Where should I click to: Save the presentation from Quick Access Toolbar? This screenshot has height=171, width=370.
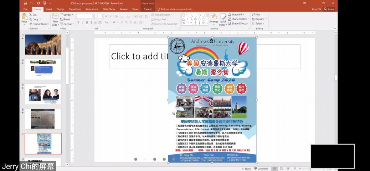pyautogui.click(x=25, y=3)
